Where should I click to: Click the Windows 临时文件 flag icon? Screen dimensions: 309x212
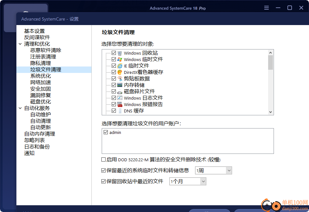point(120,59)
